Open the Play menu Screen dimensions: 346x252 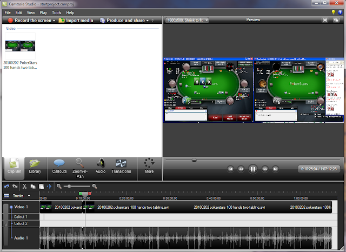pyautogui.click(x=43, y=12)
